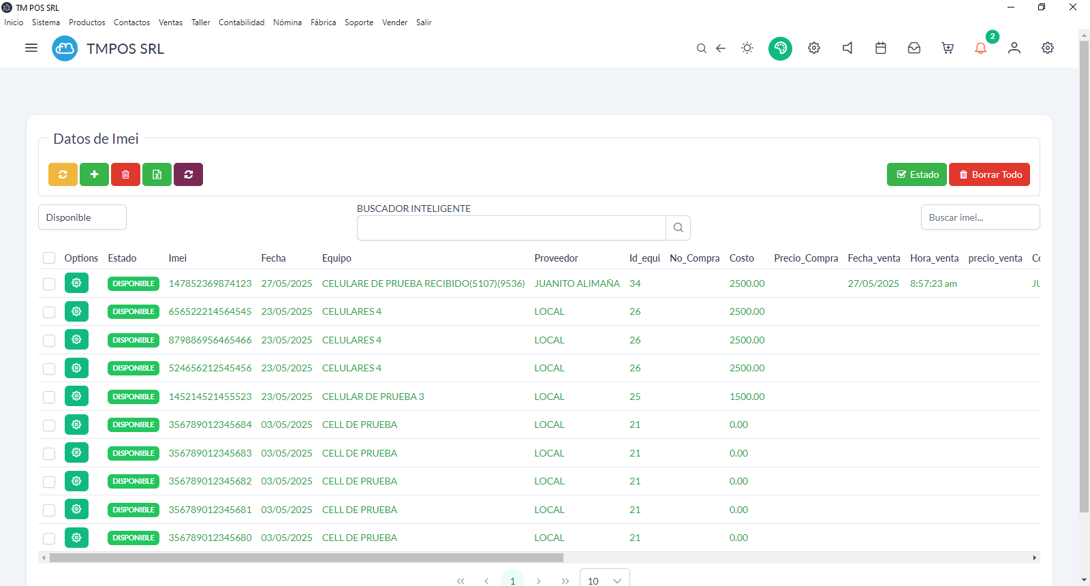
Task: Check the row for Imei 656522214564545
Action: tap(49, 312)
